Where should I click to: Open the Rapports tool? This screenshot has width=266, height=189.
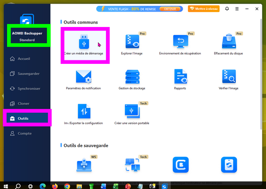(180, 79)
